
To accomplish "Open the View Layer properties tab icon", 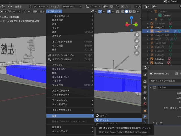I will [145, 93].
